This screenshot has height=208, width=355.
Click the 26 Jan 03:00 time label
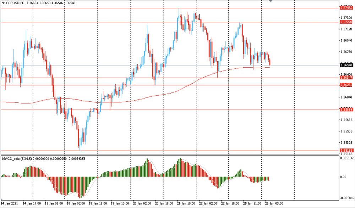coord(274,203)
